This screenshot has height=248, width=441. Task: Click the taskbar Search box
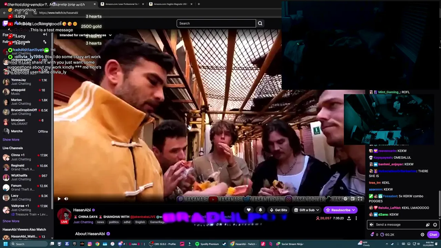click(x=29, y=244)
